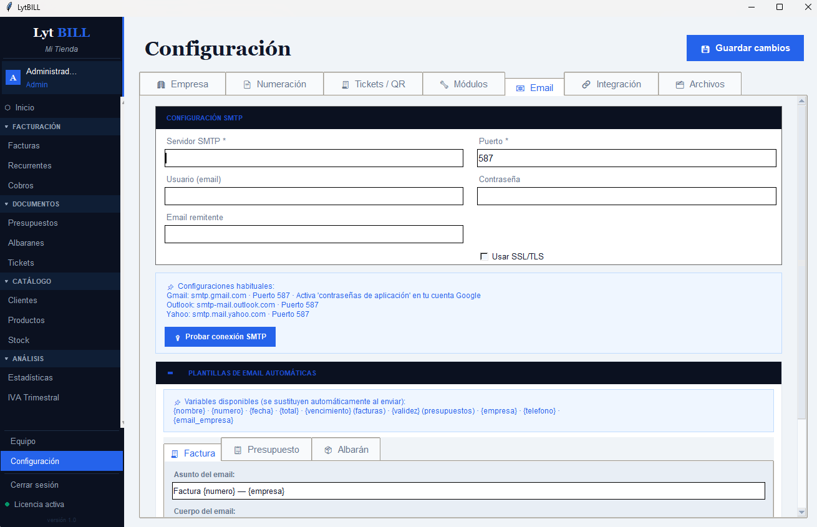This screenshot has width=817, height=527.
Task: Switch to the Empresa tab
Action: 182,84
